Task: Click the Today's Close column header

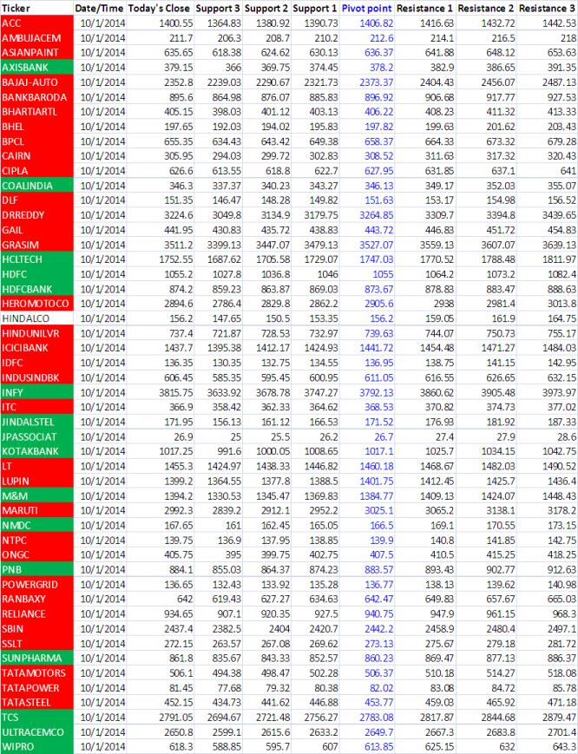Action: (160, 8)
